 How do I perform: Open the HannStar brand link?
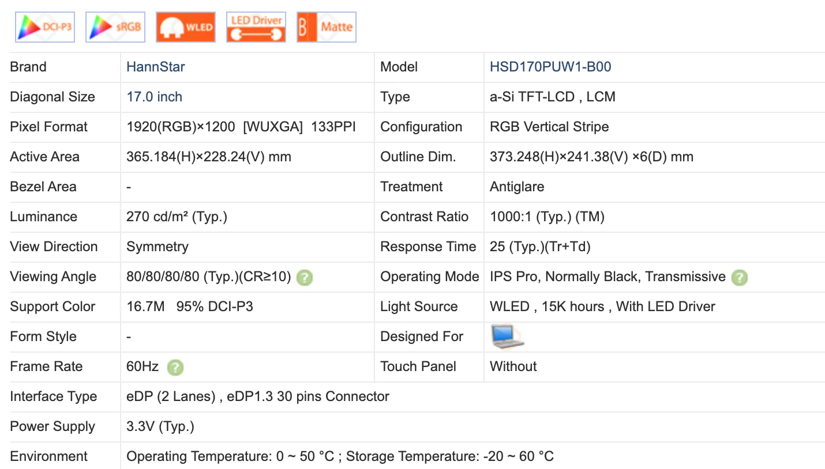(x=156, y=67)
